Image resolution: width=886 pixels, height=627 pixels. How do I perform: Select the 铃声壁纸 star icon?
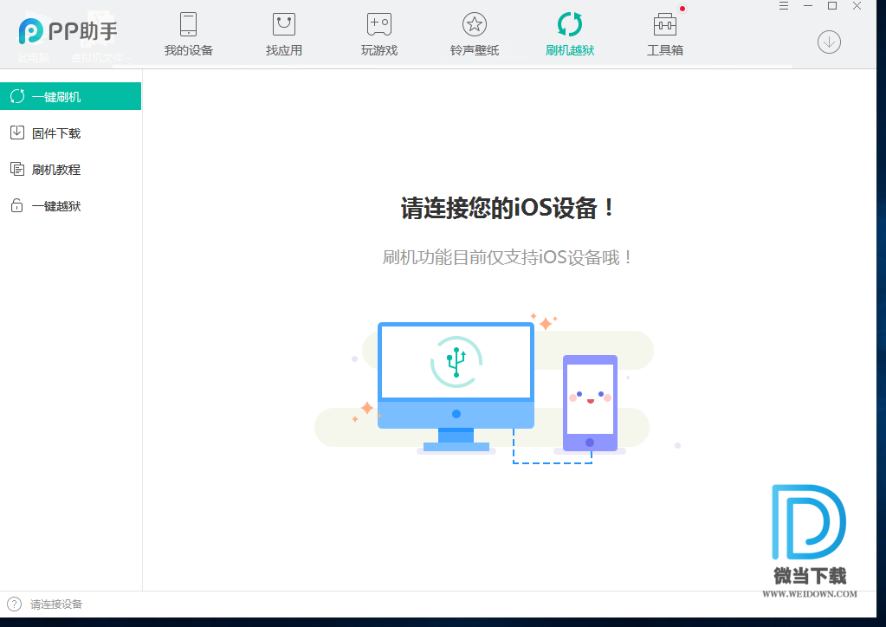[474, 24]
